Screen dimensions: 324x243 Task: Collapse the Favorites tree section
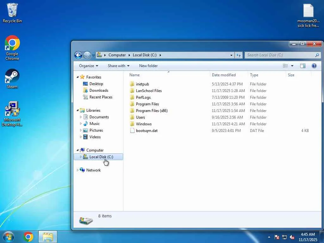point(78,77)
